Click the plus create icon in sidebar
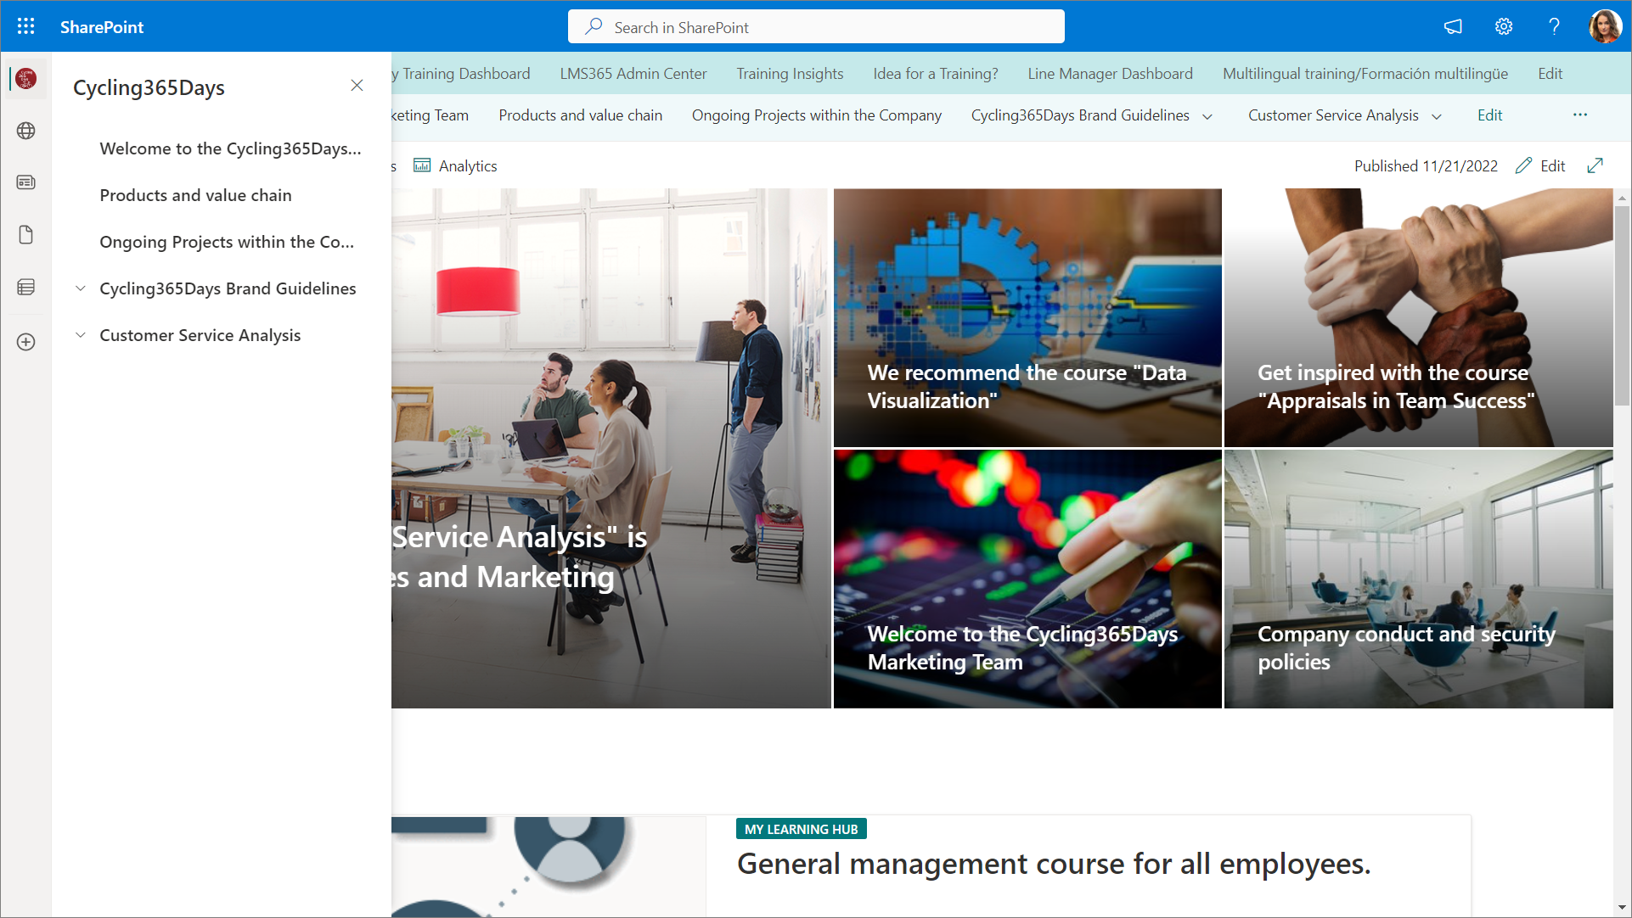 coord(25,342)
